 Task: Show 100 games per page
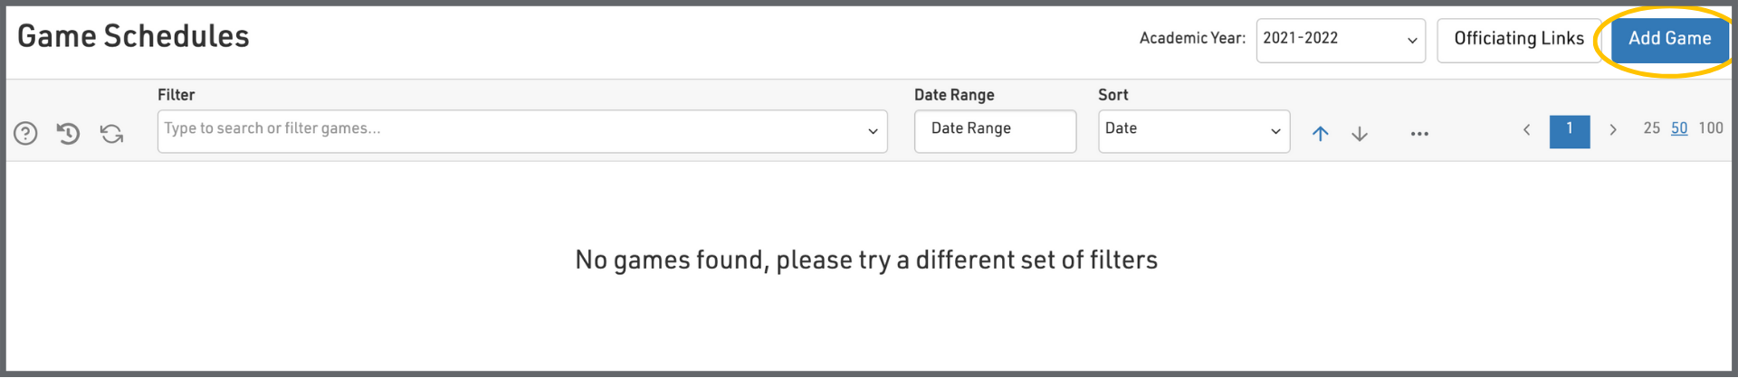tap(1710, 128)
